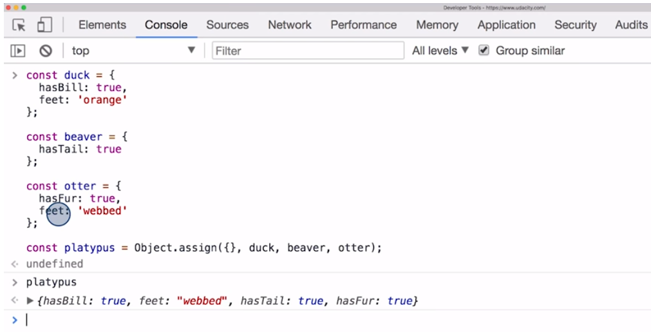
Task: Open the Audits tab
Action: click(x=631, y=25)
